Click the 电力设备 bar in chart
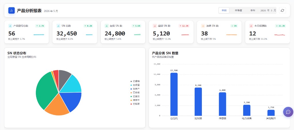Image resolution: width=294 pixels, height=130 pixels. click(x=247, y=110)
